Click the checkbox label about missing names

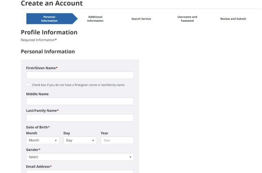(x=78, y=85)
